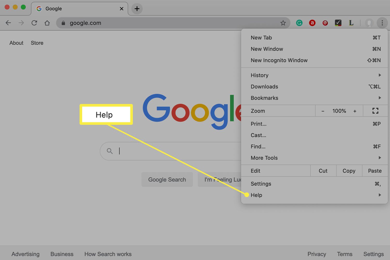Open the 'L' extension icon
The height and width of the screenshot is (260, 390).
point(351,23)
